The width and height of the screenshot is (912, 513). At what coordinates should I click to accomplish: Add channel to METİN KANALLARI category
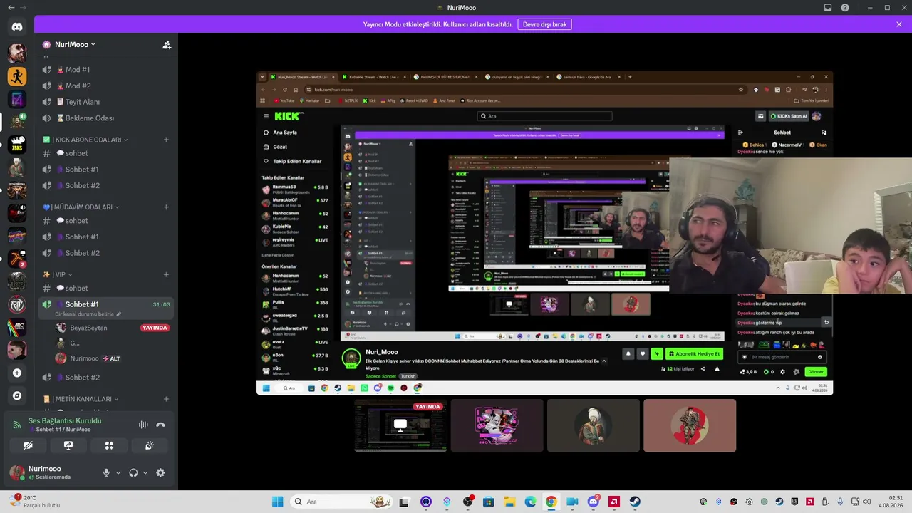coord(166,399)
